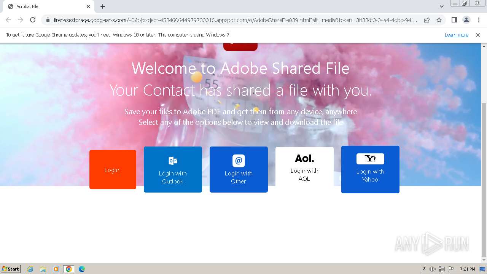Click Welcome to Adobe Shared File heading
Image resolution: width=487 pixels, height=274 pixels.
coord(240,68)
